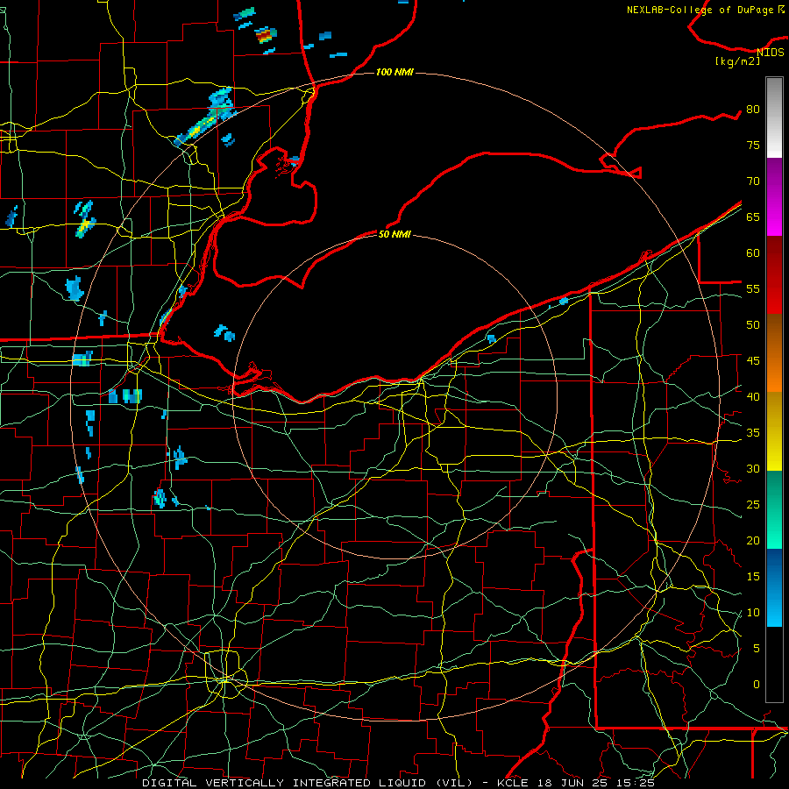The width and height of the screenshot is (789, 789).
Task: Click the 25 value on the legend
Action: pos(753,504)
